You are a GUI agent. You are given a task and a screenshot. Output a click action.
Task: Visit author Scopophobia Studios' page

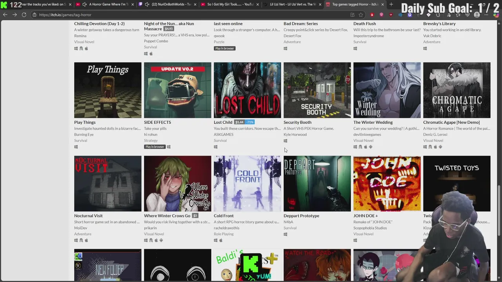click(x=370, y=228)
